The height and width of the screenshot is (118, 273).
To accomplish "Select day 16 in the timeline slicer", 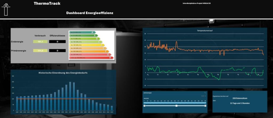I will pos(175,103).
